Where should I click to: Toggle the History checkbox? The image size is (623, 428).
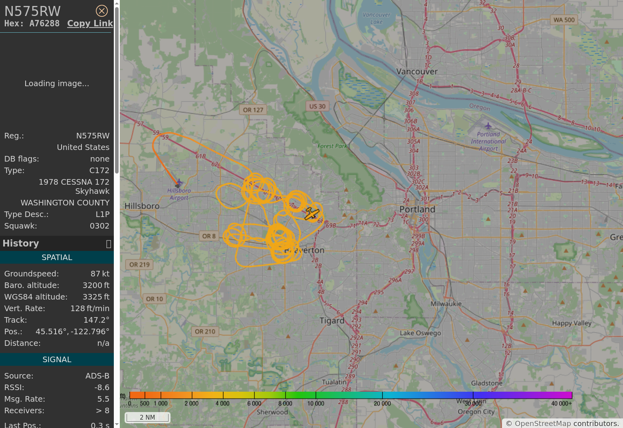coord(108,244)
